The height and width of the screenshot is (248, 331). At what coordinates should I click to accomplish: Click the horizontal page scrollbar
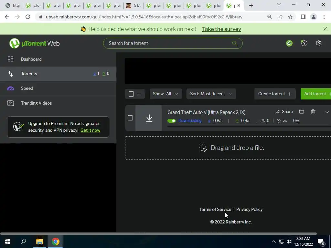pos(158,233)
